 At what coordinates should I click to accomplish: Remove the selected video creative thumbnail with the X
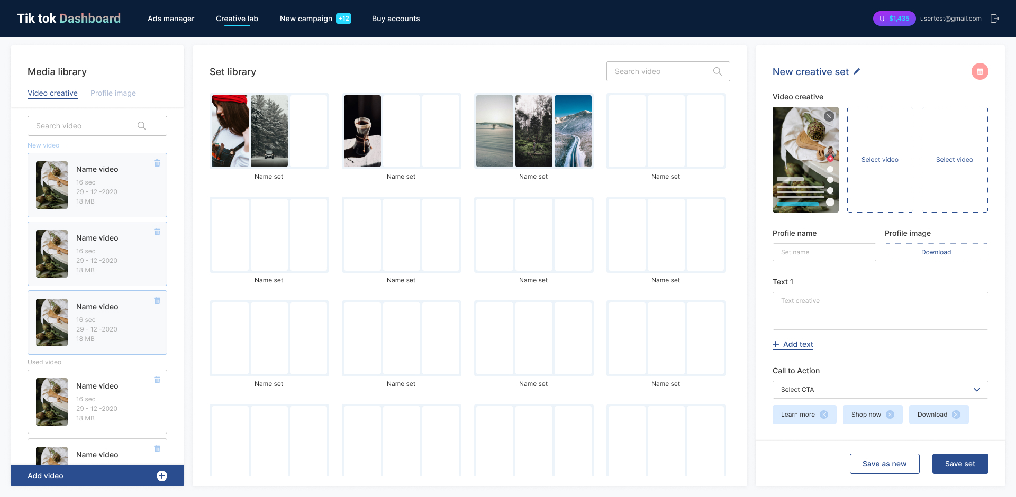point(829,116)
